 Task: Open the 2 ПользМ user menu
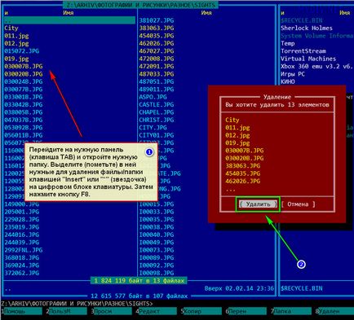point(68,311)
